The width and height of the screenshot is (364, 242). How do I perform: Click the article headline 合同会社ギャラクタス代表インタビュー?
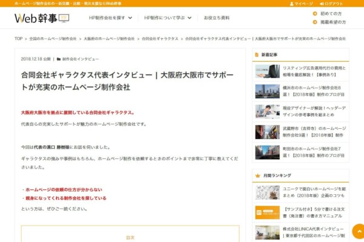(x=127, y=81)
